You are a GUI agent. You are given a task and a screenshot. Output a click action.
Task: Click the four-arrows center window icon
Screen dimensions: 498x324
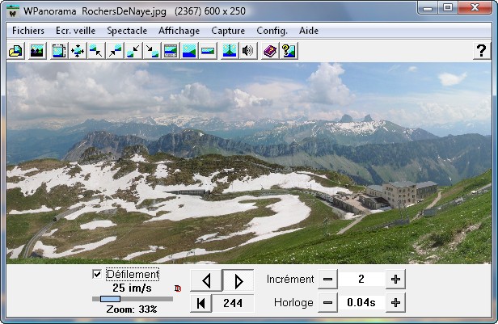click(78, 51)
